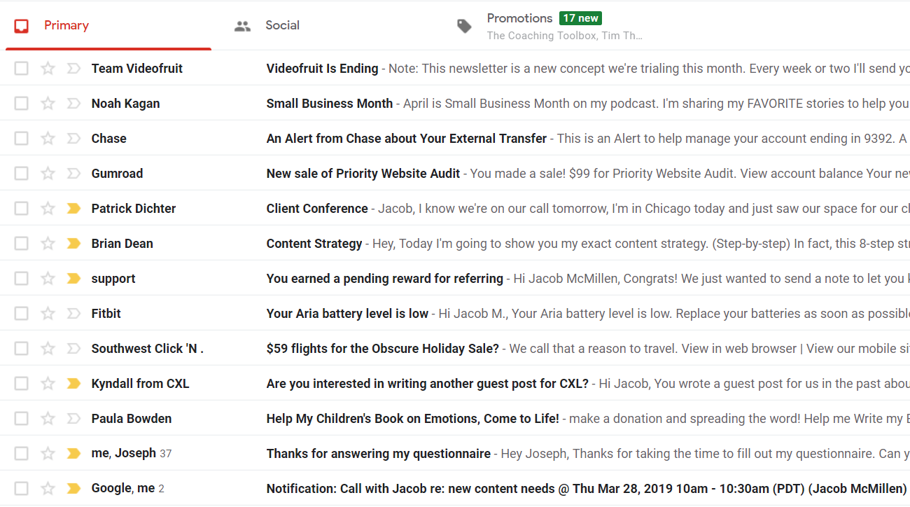Select the Team Videofruit email checkbox

coord(22,68)
